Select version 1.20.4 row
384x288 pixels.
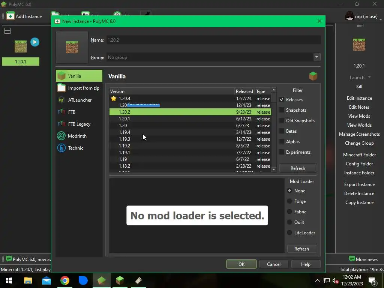(x=190, y=99)
